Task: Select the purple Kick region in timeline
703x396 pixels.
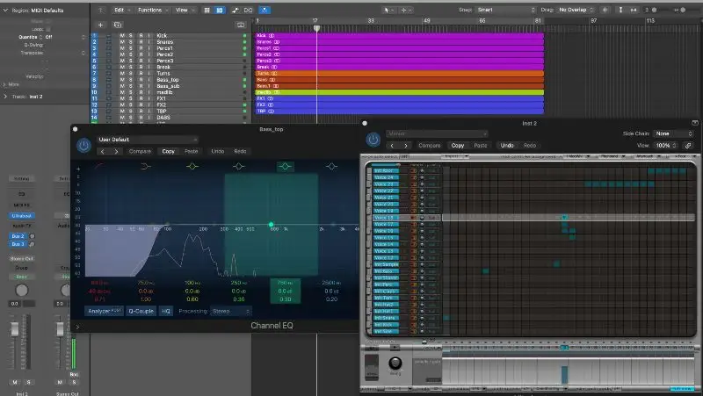Action: 395,35
